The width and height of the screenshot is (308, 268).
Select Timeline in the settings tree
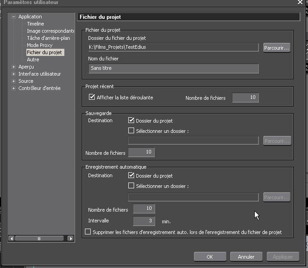[35, 24]
